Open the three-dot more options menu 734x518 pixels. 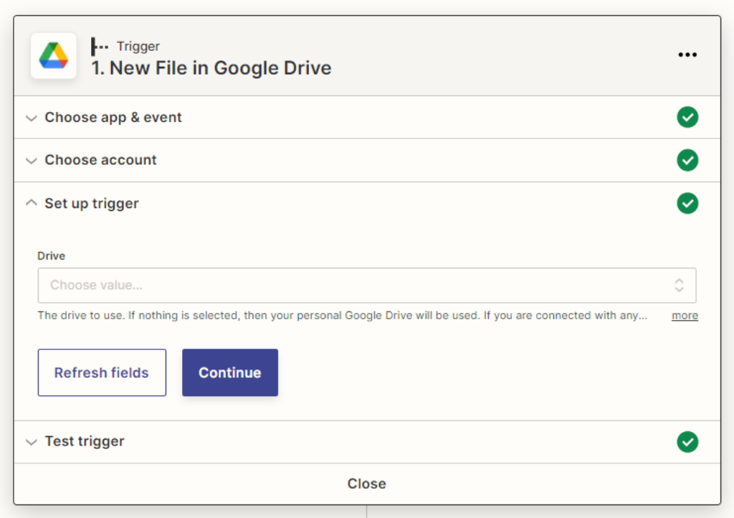point(687,55)
